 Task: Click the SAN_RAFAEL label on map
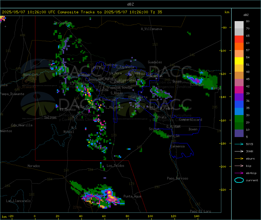[x=106, y=79]
